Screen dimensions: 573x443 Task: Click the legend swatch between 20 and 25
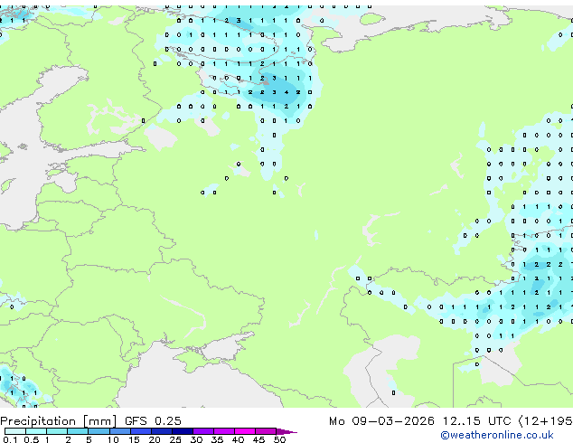(x=162, y=431)
